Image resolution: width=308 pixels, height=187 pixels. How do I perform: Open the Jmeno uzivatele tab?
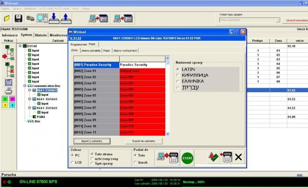pyautogui.click(x=91, y=50)
